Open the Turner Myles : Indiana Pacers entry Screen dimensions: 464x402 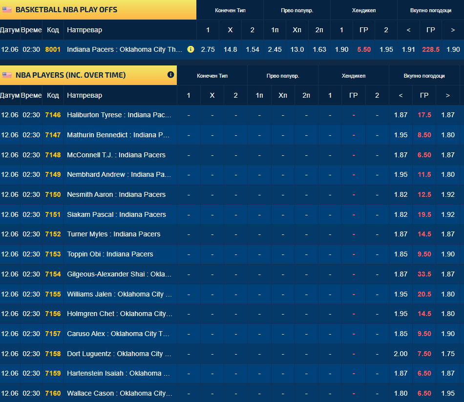coord(114,234)
